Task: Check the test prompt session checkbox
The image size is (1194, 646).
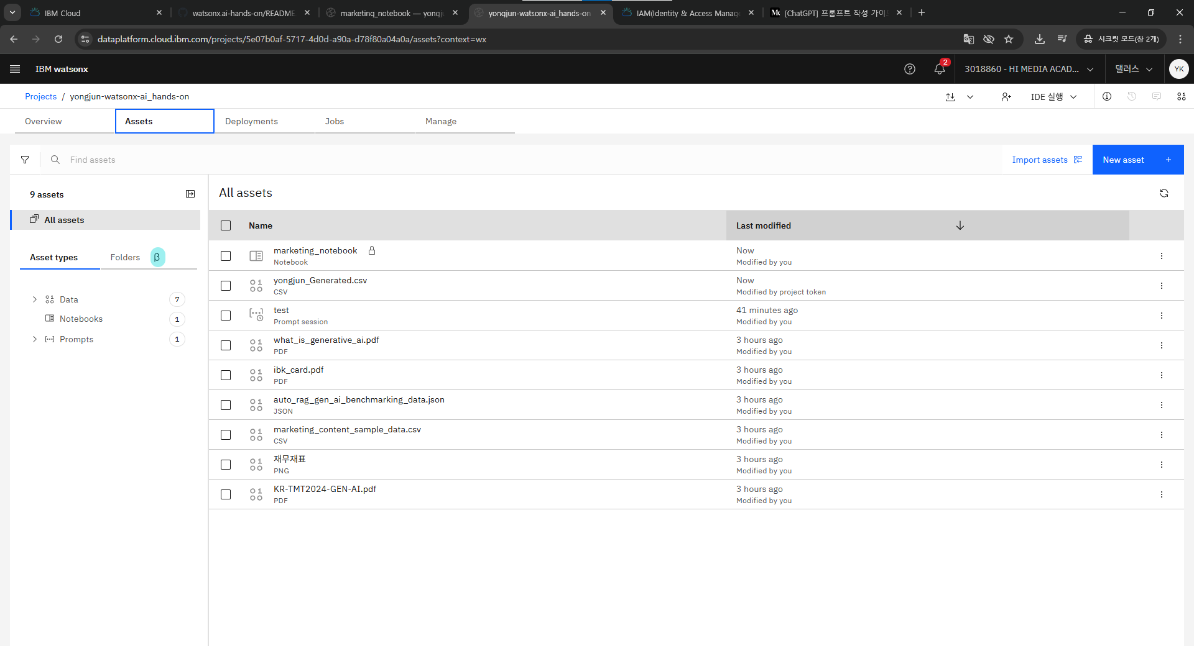Action: coord(226,316)
